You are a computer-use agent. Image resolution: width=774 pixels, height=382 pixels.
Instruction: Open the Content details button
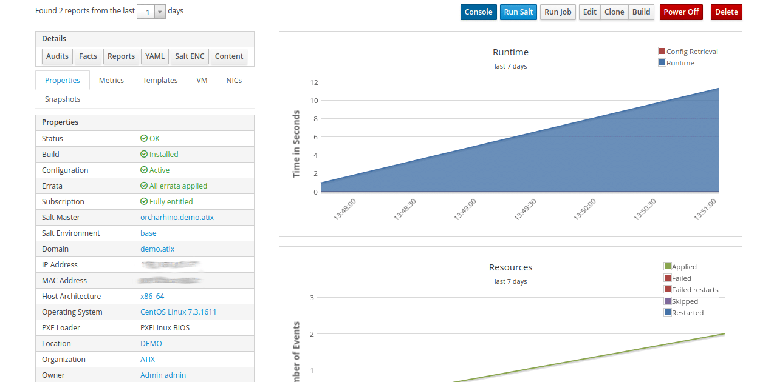pyautogui.click(x=229, y=56)
